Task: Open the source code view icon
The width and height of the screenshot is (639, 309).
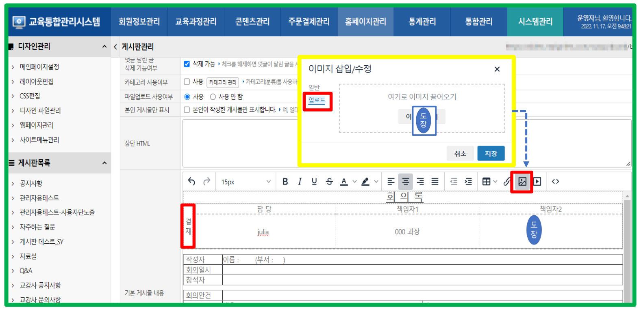Action: coord(555,182)
